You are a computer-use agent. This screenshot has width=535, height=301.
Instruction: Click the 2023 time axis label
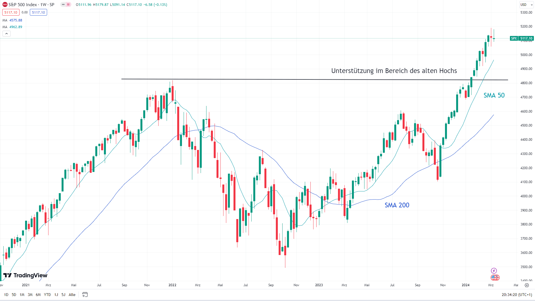pyautogui.click(x=319, y=285)
